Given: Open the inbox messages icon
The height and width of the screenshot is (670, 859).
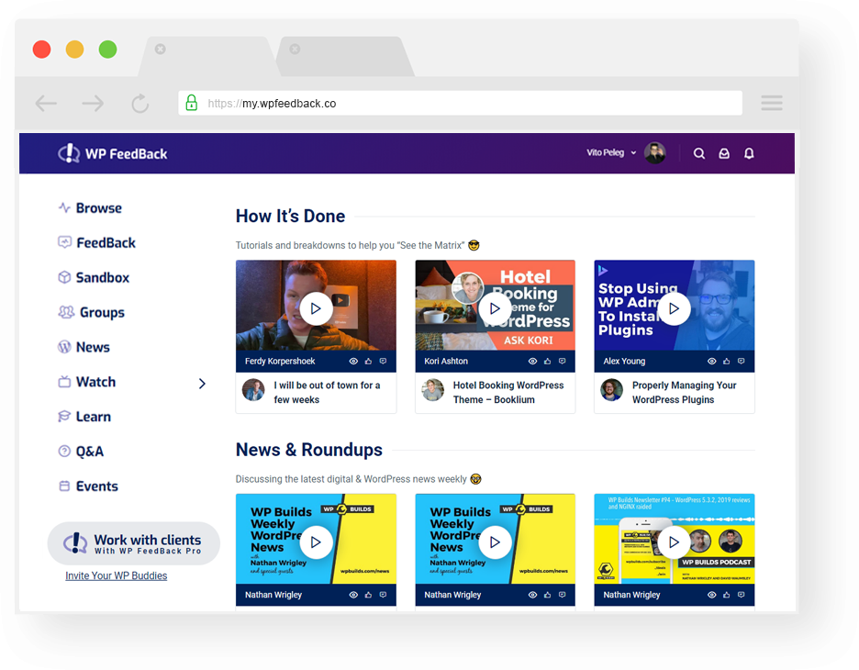Looking at the screenshot, I should (724, 153).
